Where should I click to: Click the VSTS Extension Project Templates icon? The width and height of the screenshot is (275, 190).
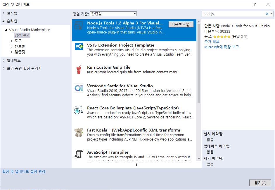click(x=79, y=46)
